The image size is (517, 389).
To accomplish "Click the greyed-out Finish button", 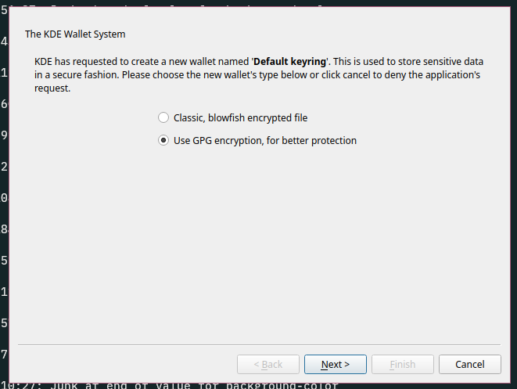I will (403, 364).
